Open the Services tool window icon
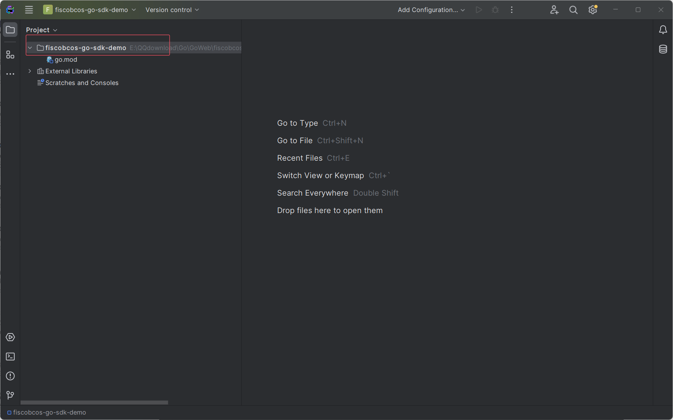The height and width of the screenshot is (420, 673). click(x=10, y=337)
